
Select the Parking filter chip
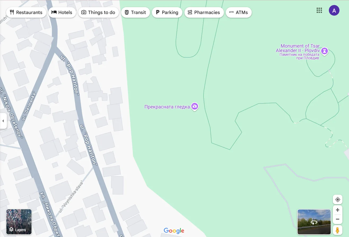167,12
